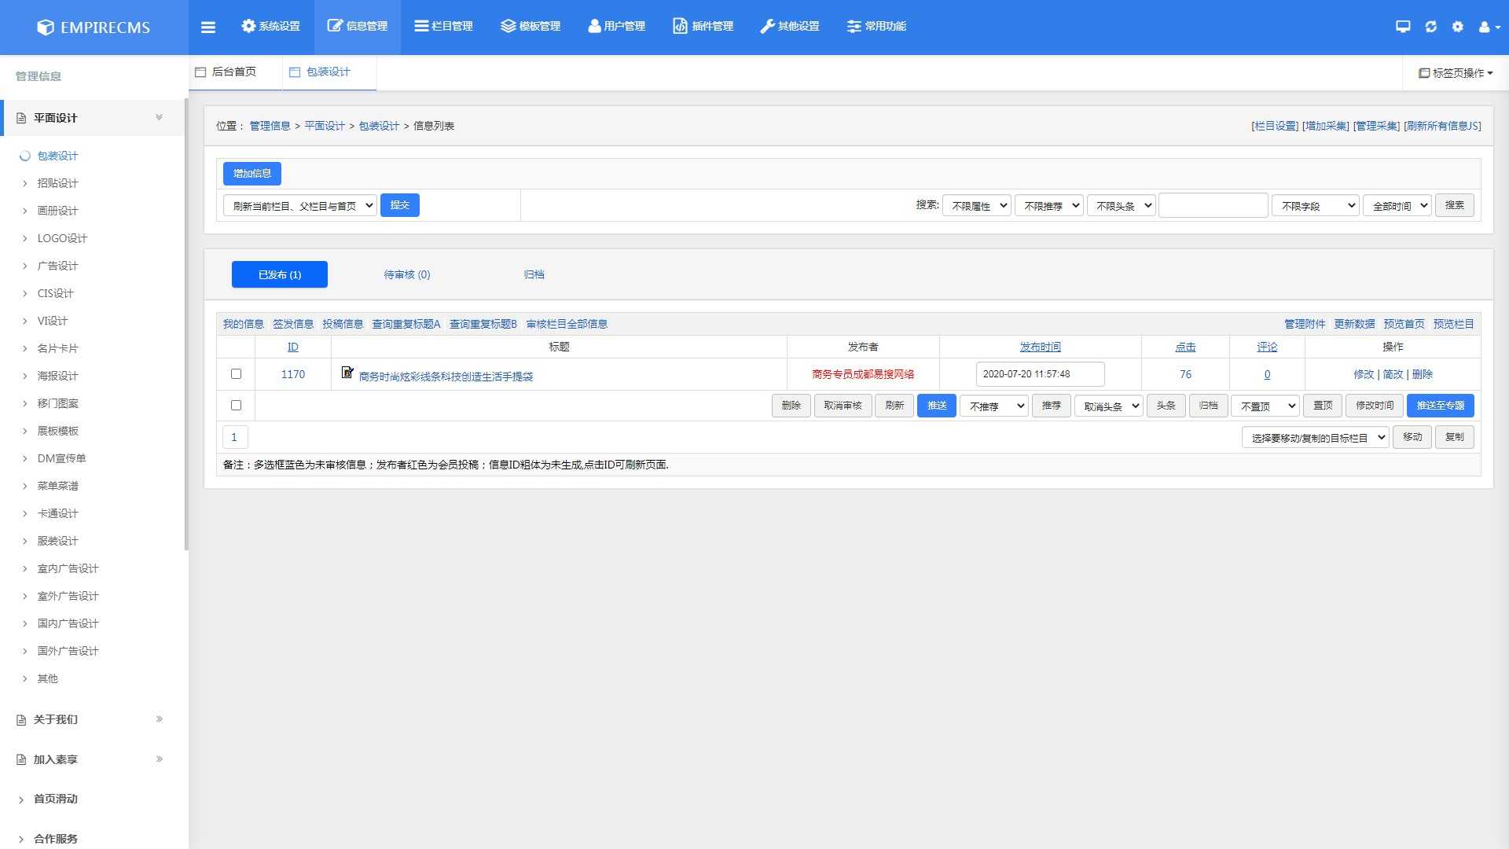Toggle the select-all checkbox below the row
The image size is (1509, 849).
click(x=236, y=406)
